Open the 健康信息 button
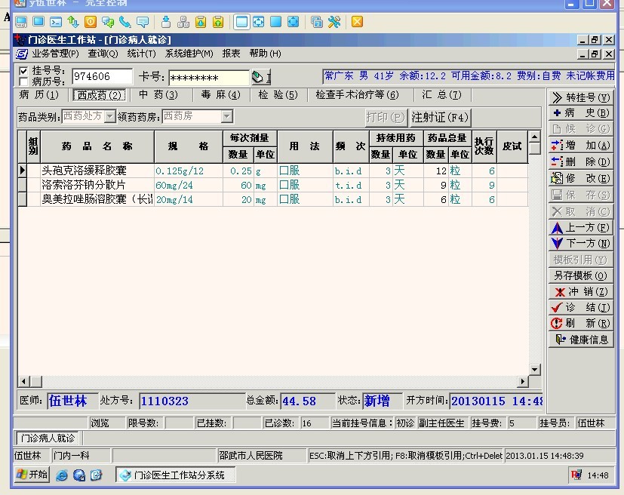This screenshot has height=495, width=624. pos(581,340)
